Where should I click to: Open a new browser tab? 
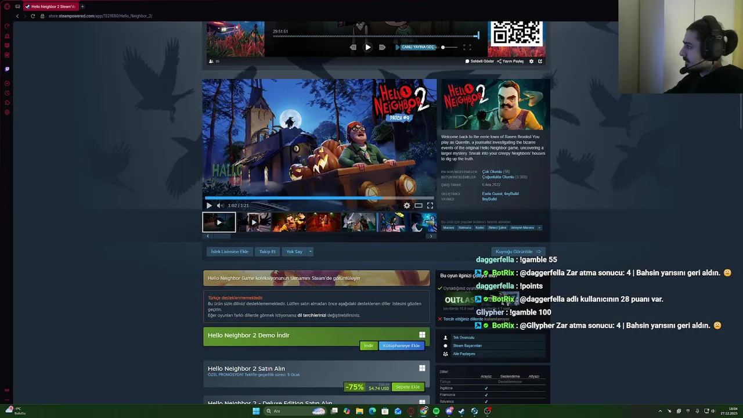coord(82,6)
